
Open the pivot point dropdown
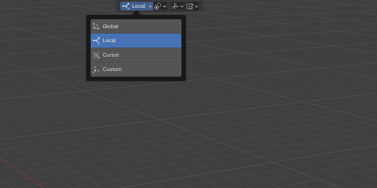[160, 6]
